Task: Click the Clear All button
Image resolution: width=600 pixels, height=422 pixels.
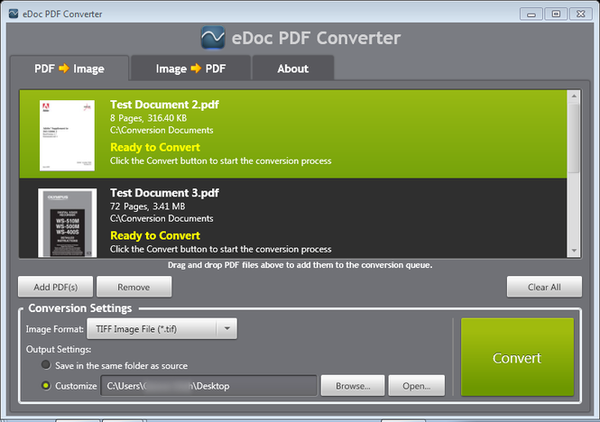Action: tap(544, 287)
